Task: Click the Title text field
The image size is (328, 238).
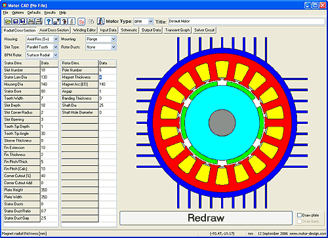Action: pyautogui.click(x=247, y=22)
